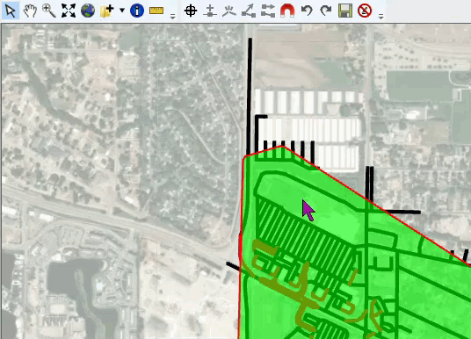
Task: Open first toolbar's options overflow arrow
Action: (173, 16)
